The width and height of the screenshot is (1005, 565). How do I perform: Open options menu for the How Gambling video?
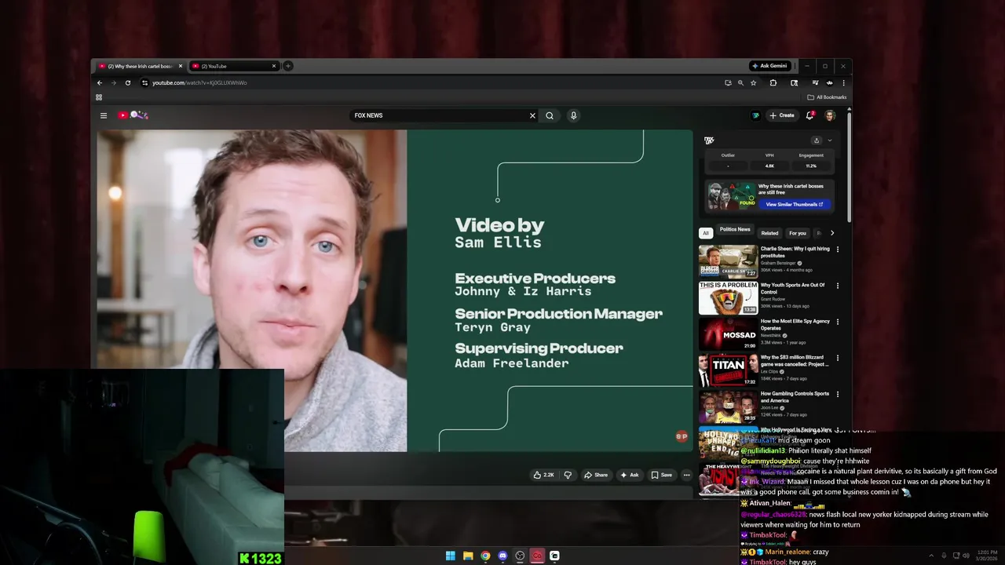point(837,394)
